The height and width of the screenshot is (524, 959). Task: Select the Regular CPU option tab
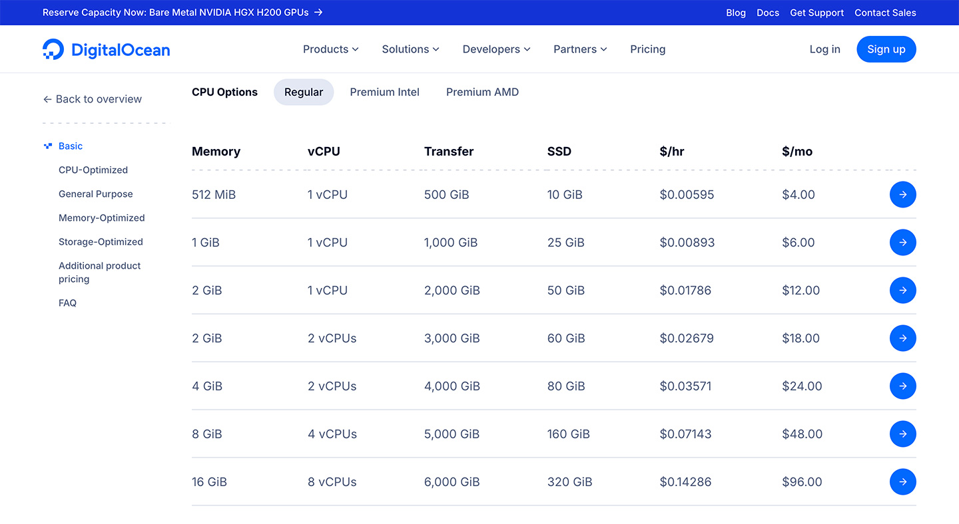click(304, 92)
